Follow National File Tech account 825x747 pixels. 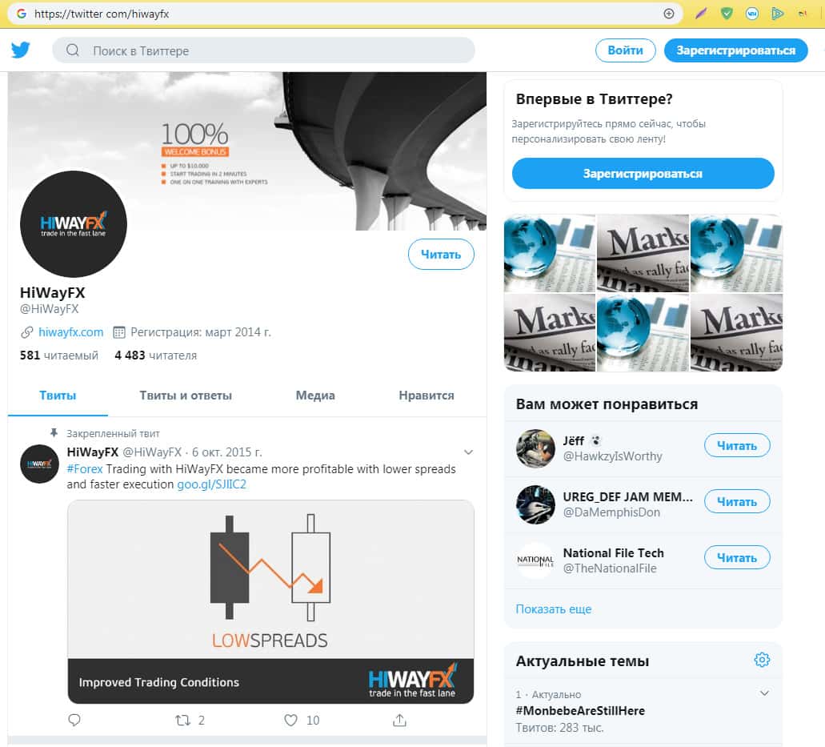(x=737, y=557)
